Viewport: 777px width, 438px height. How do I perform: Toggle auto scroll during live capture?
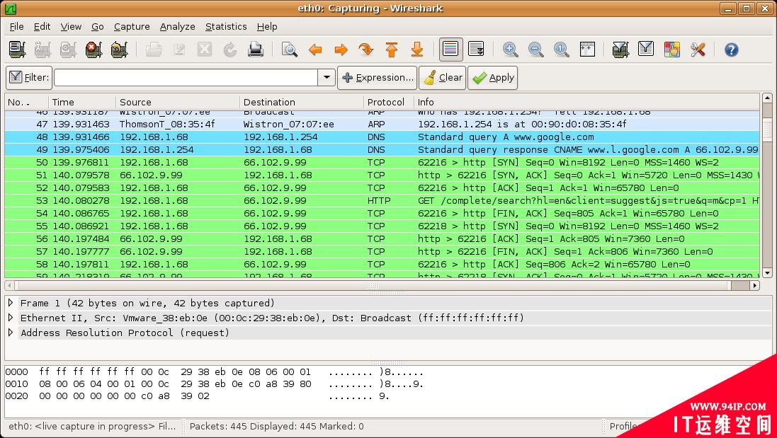476,50
